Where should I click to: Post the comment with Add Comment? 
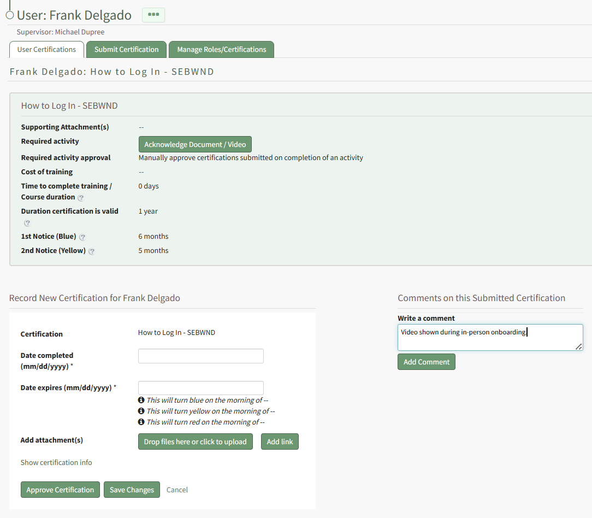click(426, 362)
